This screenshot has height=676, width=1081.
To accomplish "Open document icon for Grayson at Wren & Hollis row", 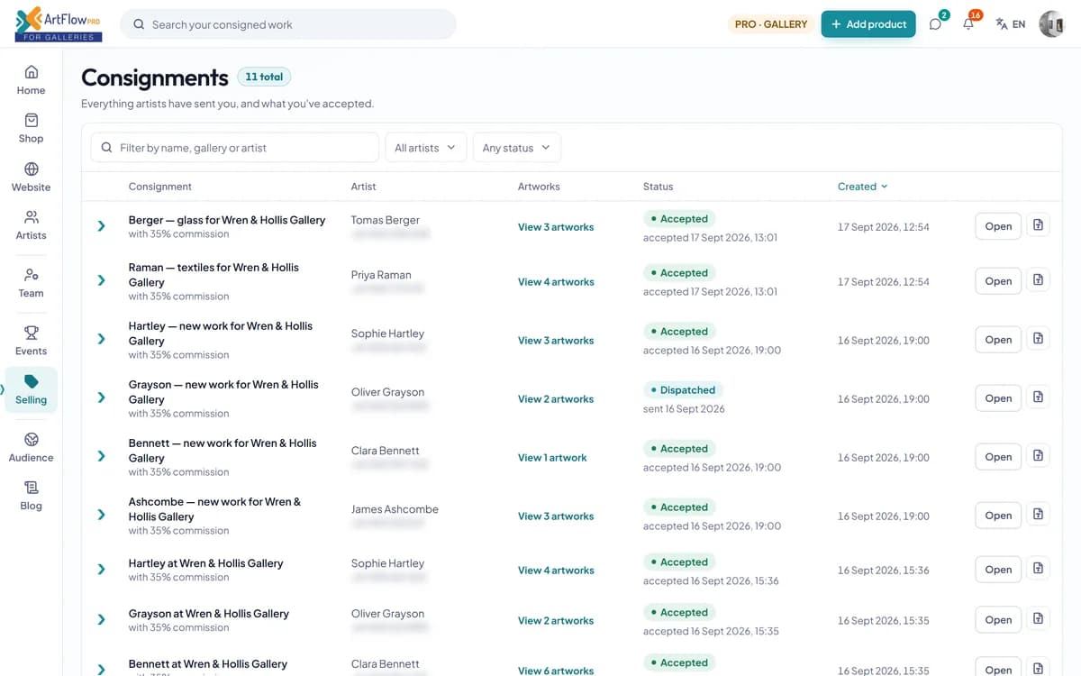I will (1038, 619).
